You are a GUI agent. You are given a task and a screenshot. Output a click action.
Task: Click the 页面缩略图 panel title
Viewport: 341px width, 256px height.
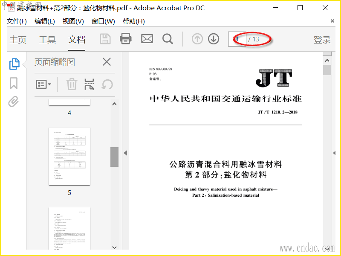click(55, 62)
